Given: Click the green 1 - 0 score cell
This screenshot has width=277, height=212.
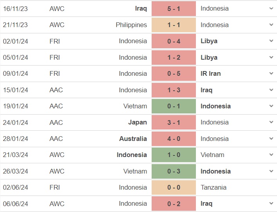Looking at the screenshot, I should pyautogui.click(x=174, y=155).
